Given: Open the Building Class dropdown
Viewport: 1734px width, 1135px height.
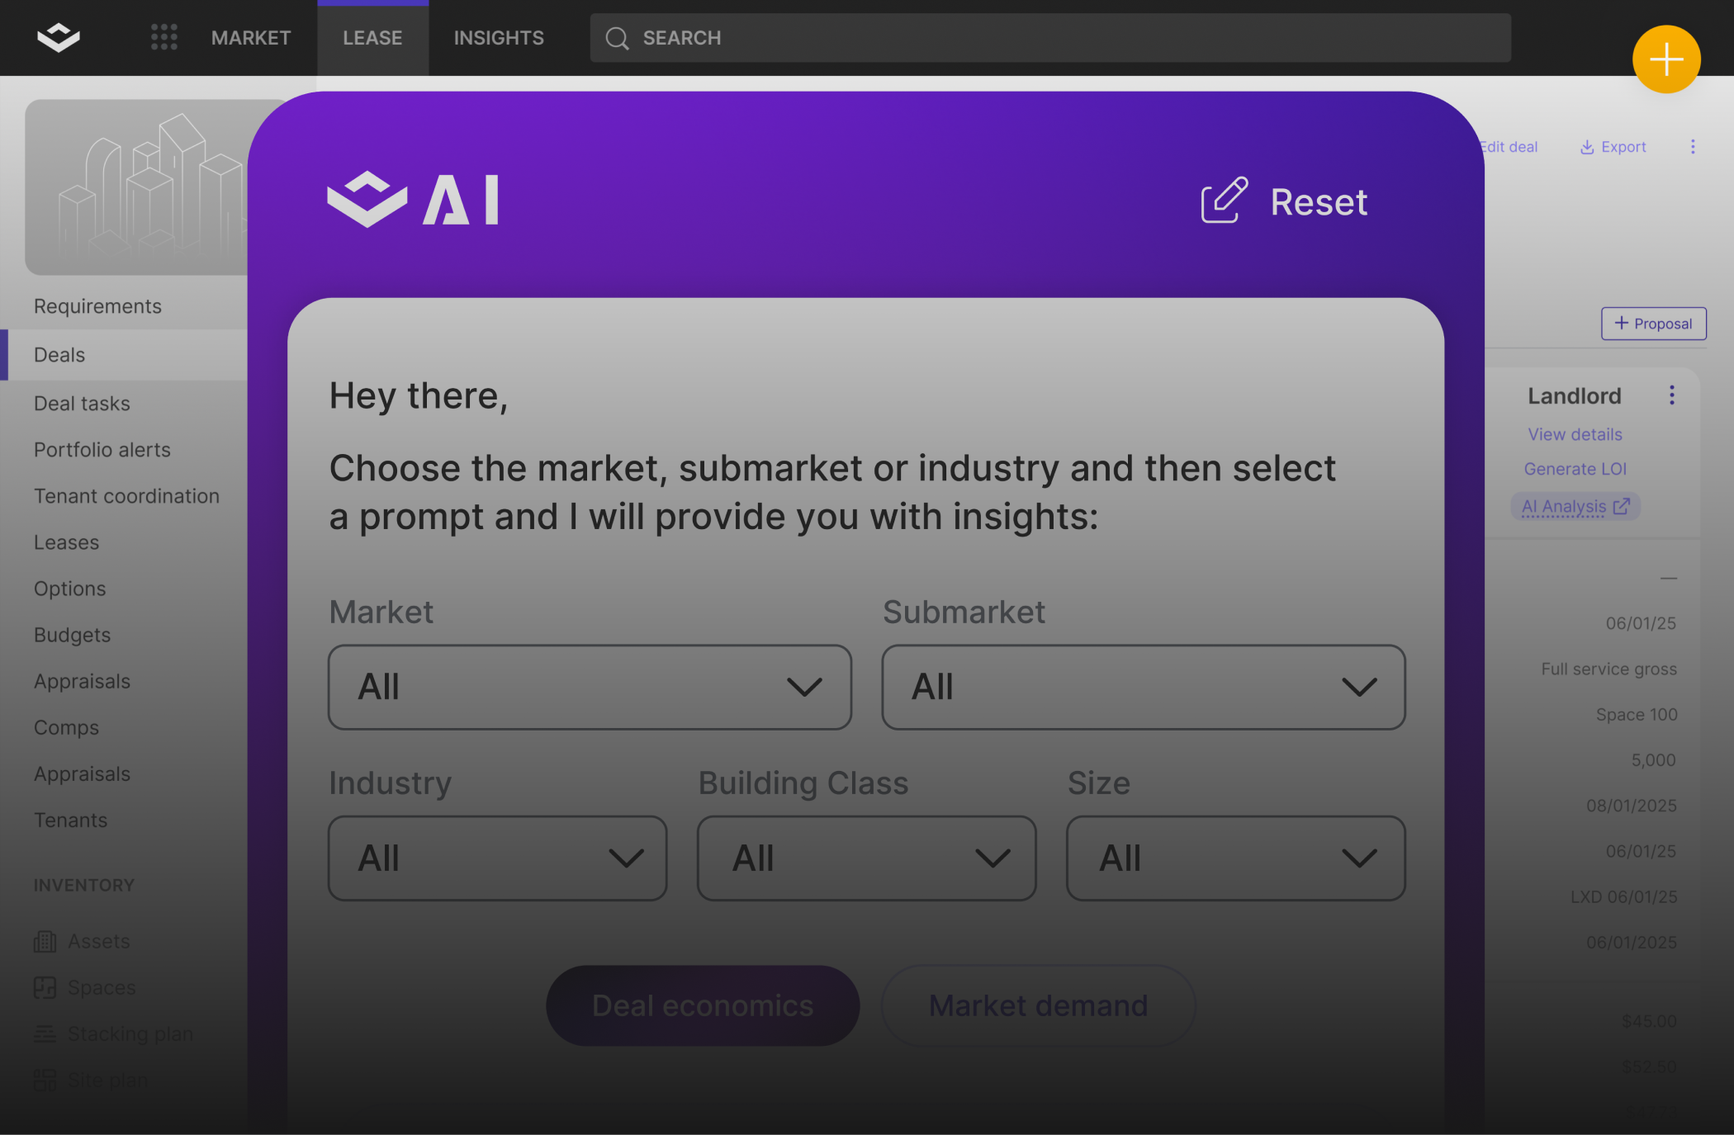Looking at the screenshot, I should (866, 858).
